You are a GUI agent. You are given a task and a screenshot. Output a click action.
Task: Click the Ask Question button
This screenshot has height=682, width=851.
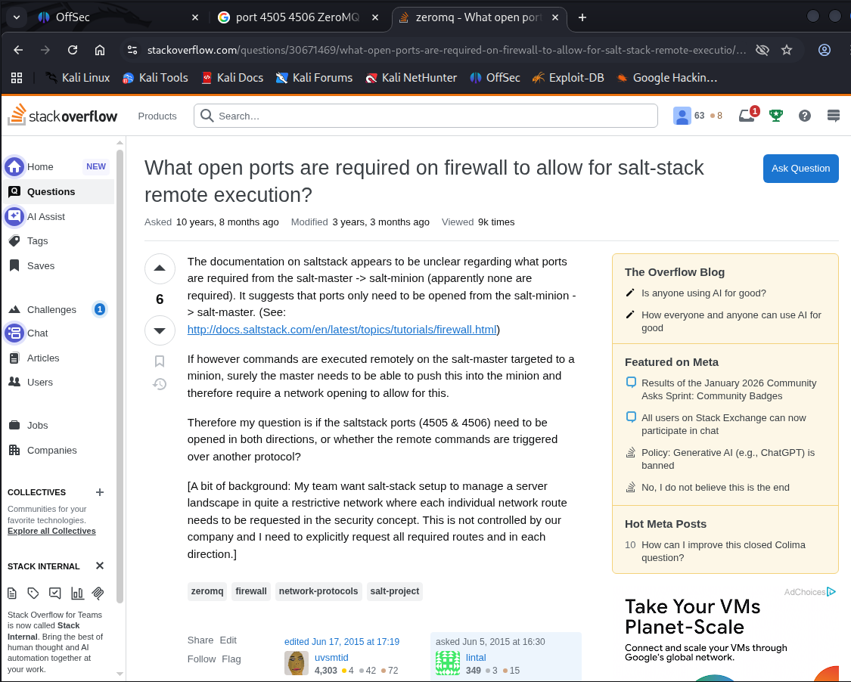(800, 169)
